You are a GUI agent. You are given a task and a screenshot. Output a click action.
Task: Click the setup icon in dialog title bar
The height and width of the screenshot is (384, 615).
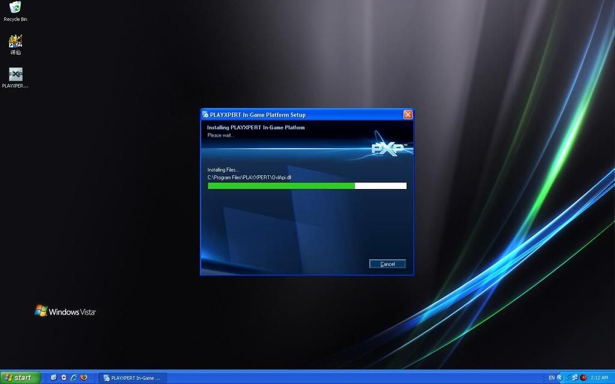tap(205, 115)
